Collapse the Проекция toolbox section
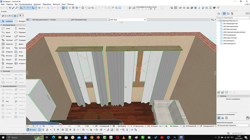This screenshot has width=250, height=140. 1,71
